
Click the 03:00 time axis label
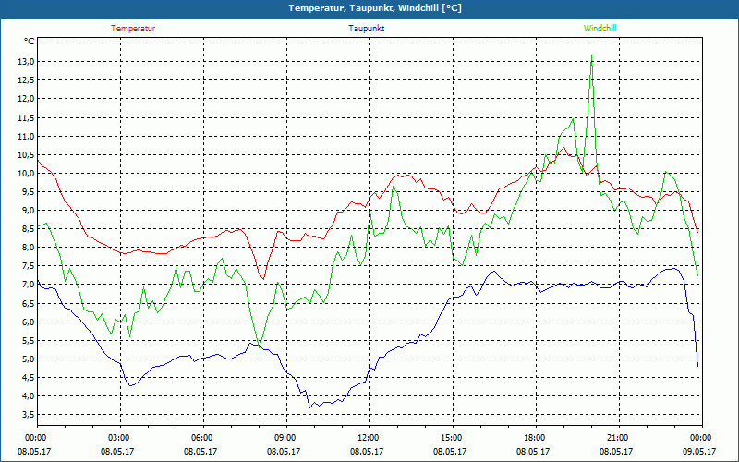click(x=120, y=438)
